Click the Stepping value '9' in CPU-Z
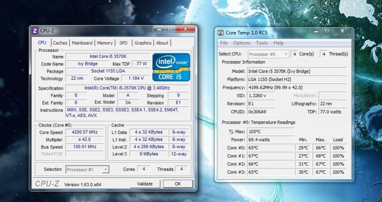The image size is (382, 202). pyautogui.click(x=178, y=95)
